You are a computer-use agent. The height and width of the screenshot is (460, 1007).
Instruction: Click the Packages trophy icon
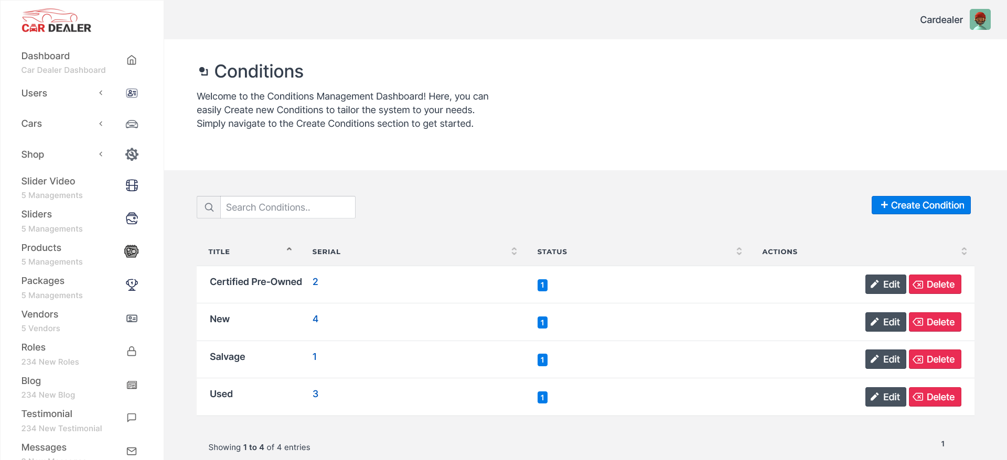point(132,284)
